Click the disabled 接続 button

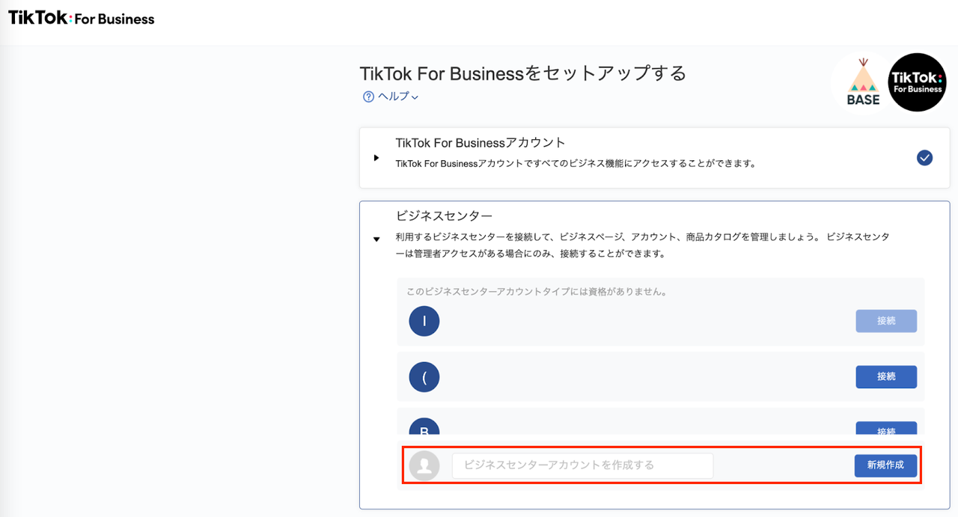click(885, 320)
